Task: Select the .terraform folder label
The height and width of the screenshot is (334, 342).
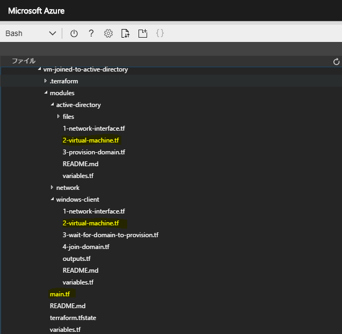Action: coord(64,81)
